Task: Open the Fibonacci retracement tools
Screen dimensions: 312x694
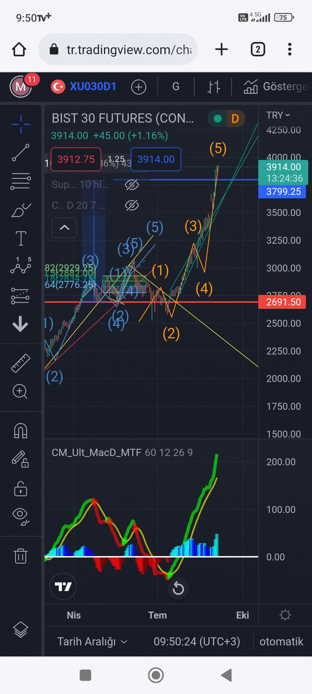Action: (21, 181)
